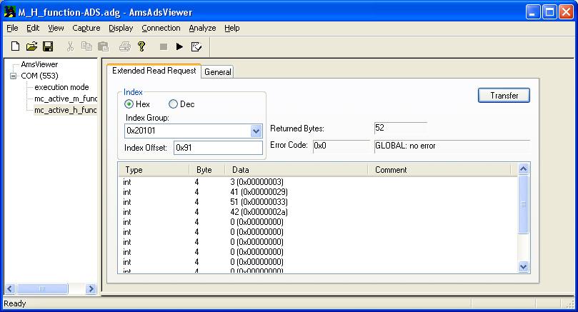Select mc_active_h_func tree item
Viewport: 578px width, 312px height.
pyautogui.click(x=65, y=110)
